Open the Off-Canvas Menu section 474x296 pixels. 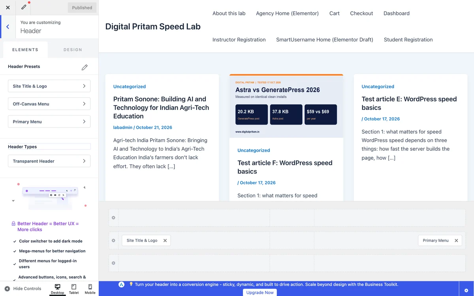49,104
